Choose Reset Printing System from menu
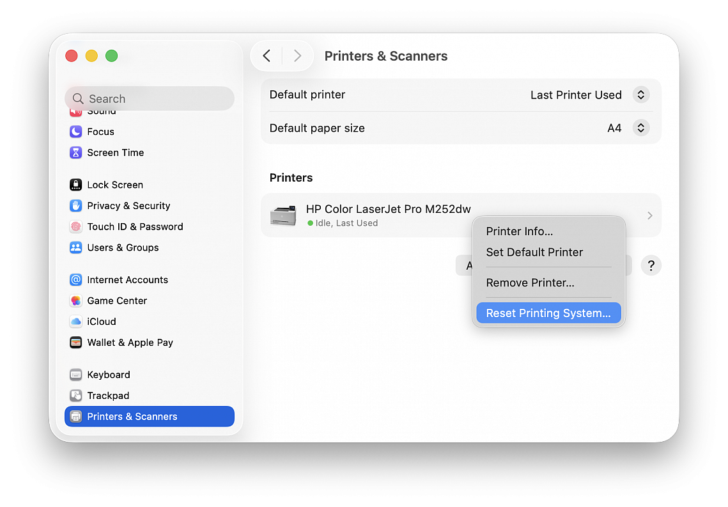728x507 pixels. 548,313
